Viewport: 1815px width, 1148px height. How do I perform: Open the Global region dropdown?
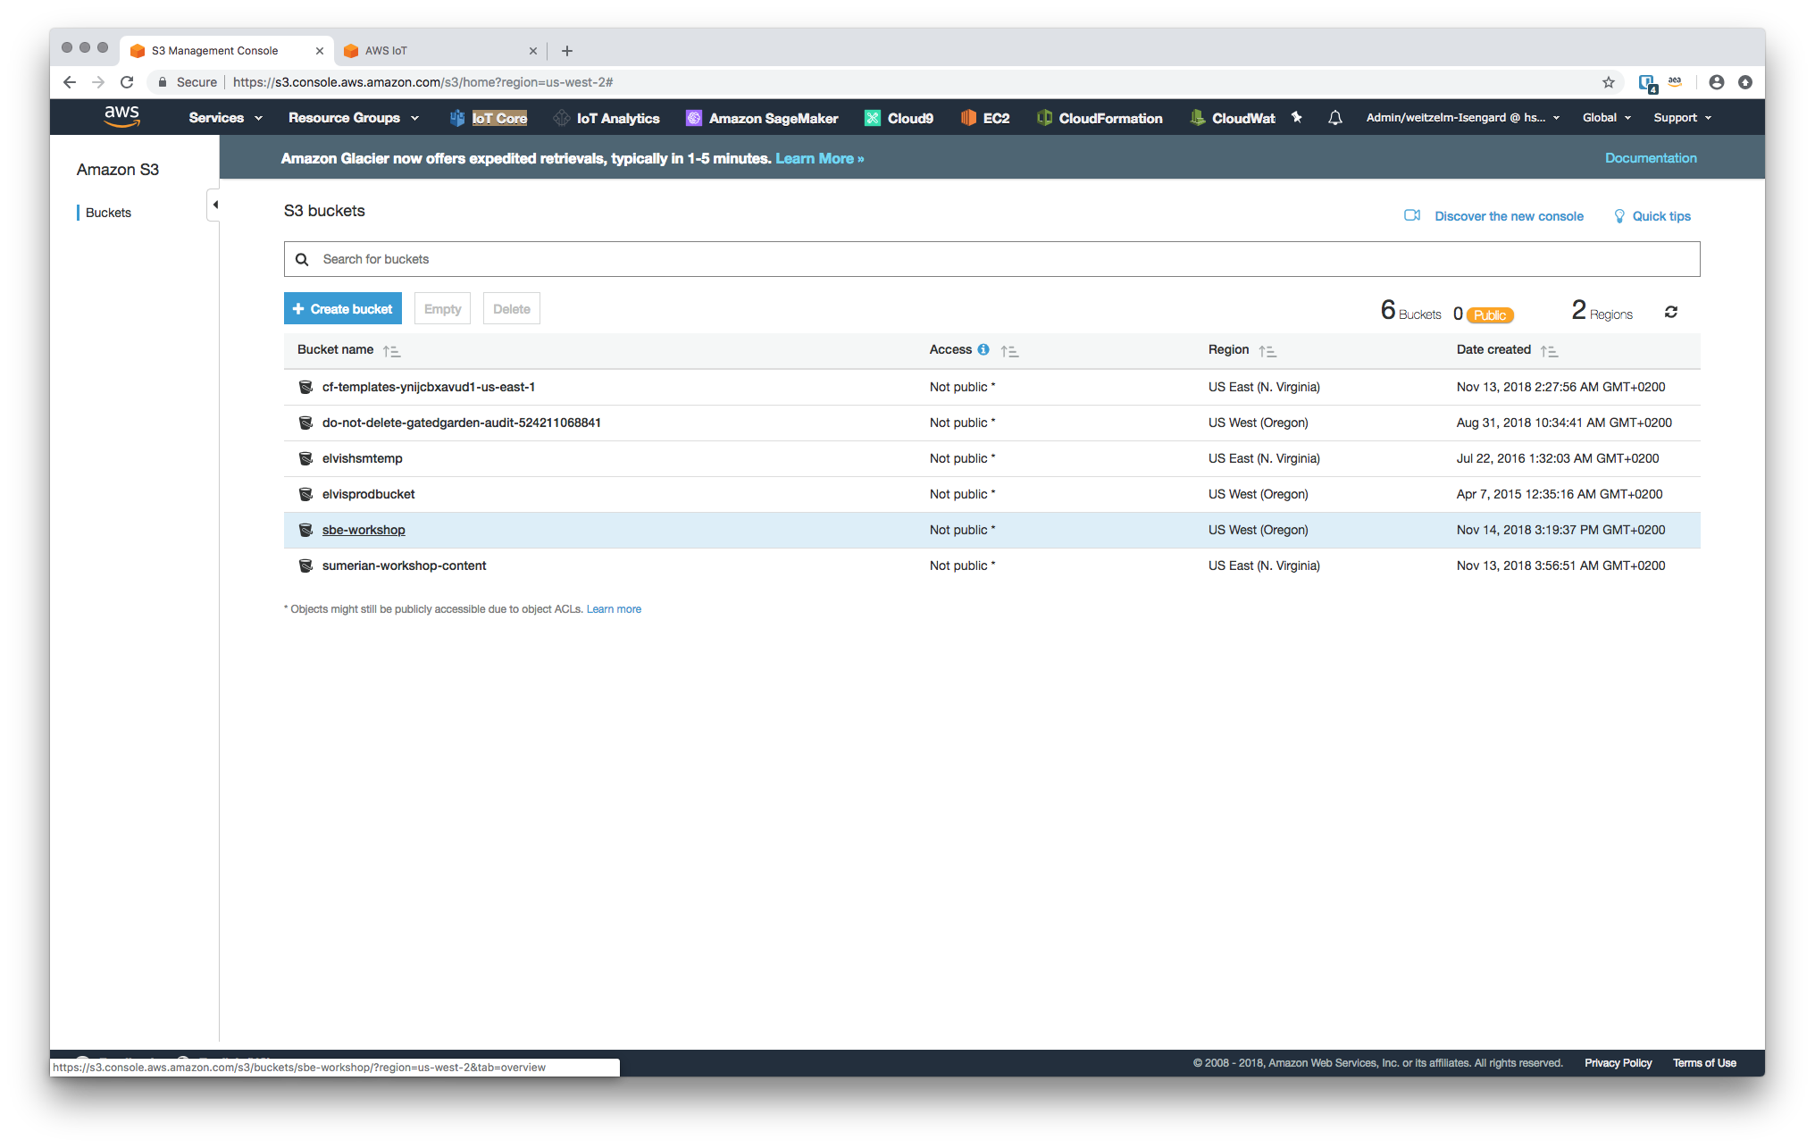point(1606,118)
